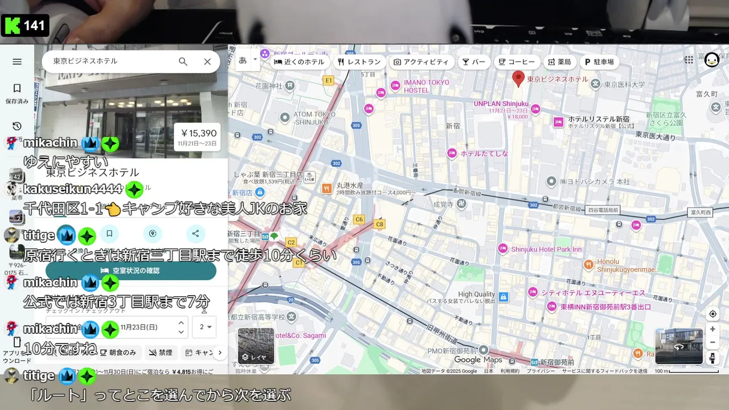
Task: Click the 日本 region link in the footer
Action: pyautogui.click(x=489, y=371)
